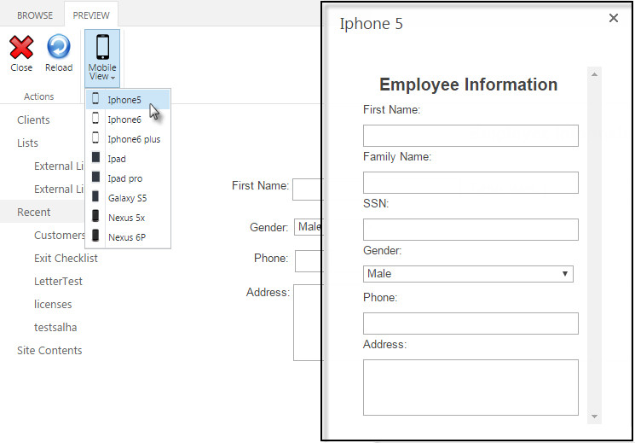Click the red Close icon in ribbon
This screenshot has height=443, width=635.
[x=21, y=47]
